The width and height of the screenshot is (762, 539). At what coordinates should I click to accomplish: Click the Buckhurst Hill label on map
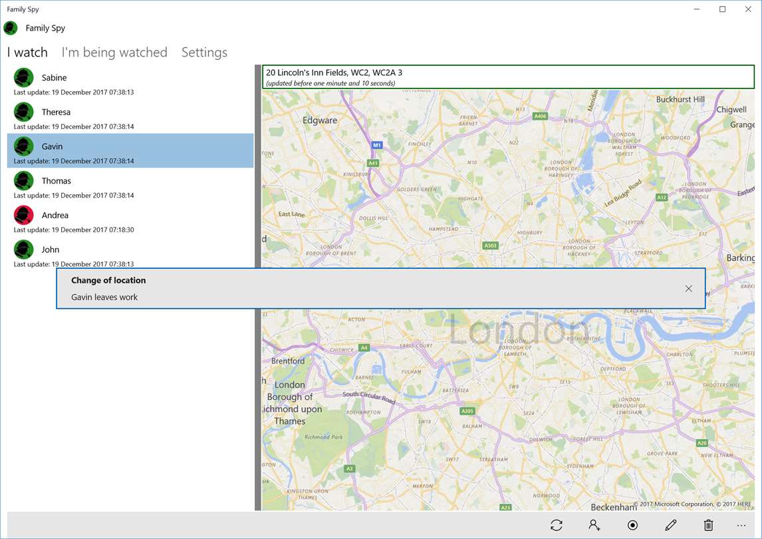pos(680,99)
